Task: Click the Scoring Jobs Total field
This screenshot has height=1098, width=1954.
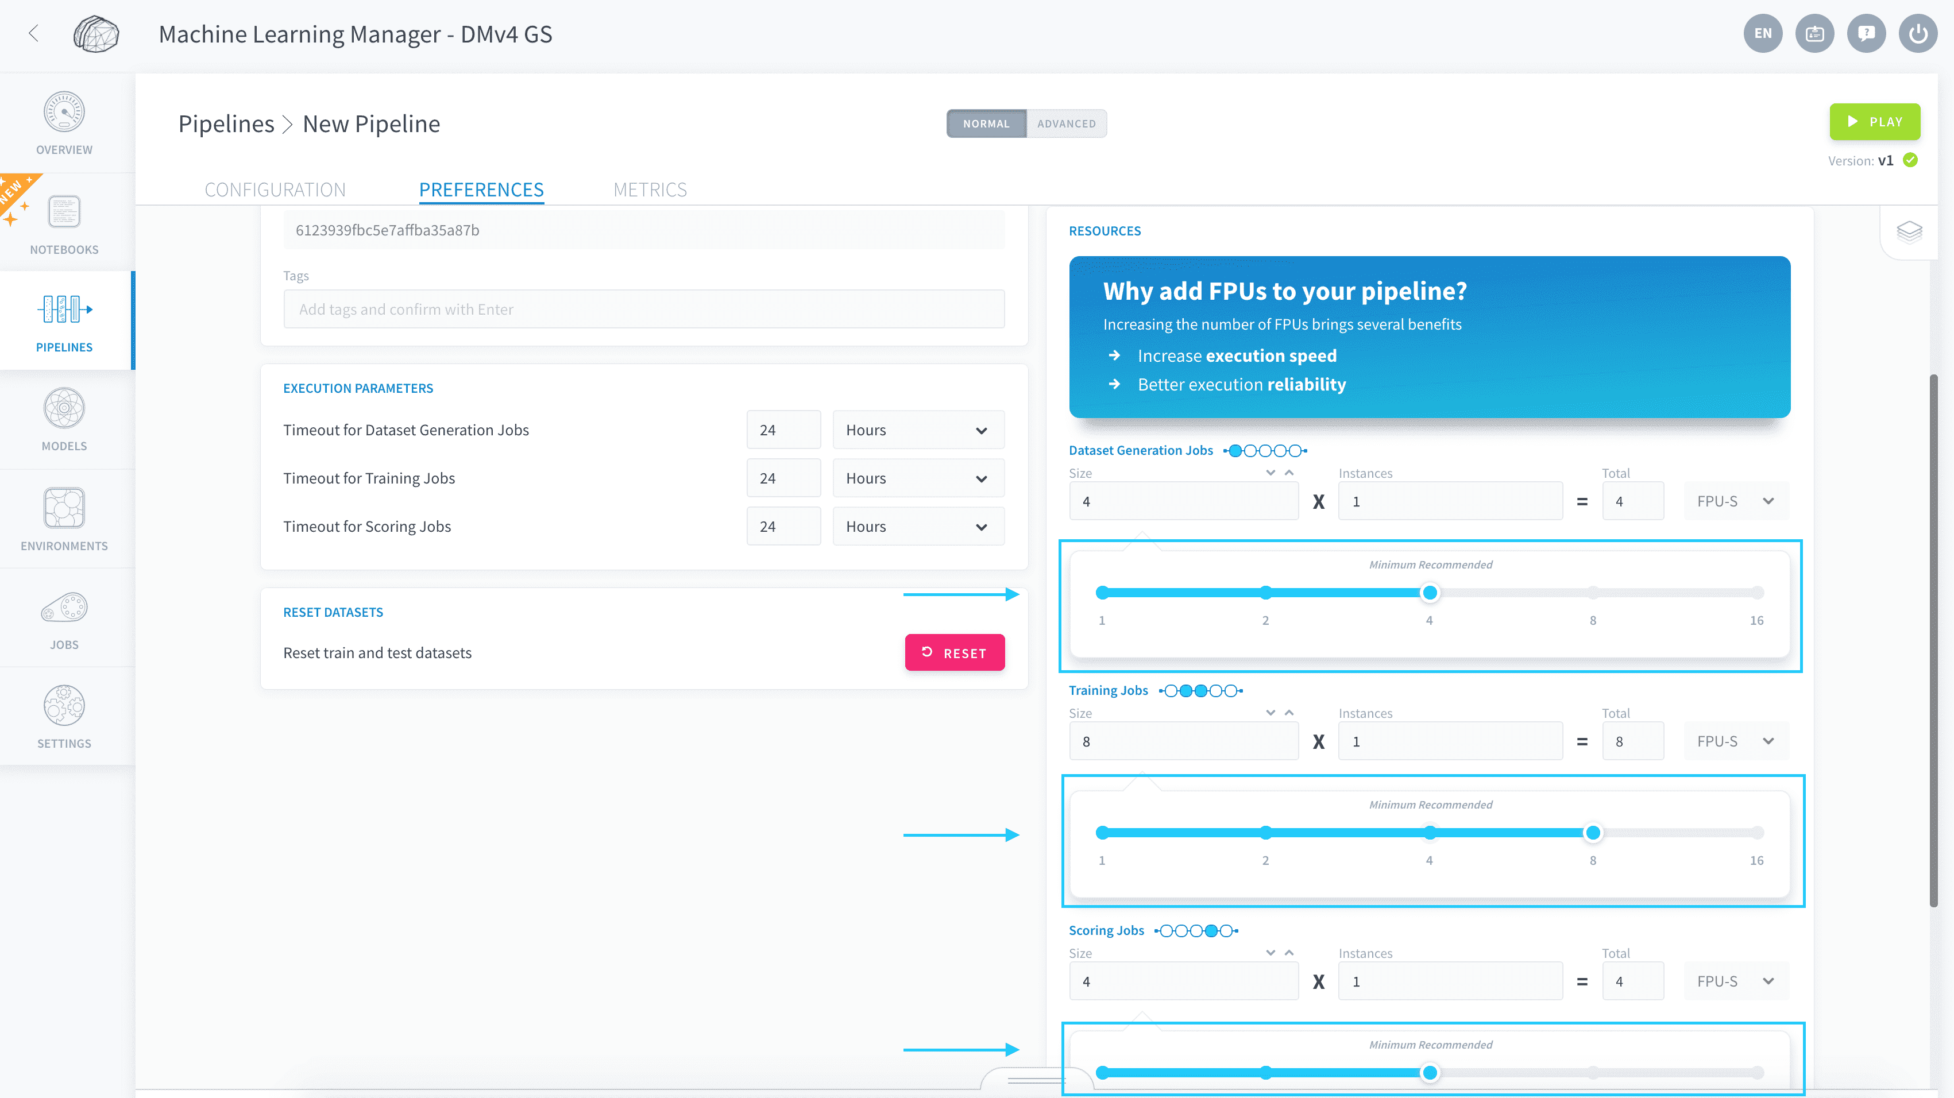Action: [1633, 981]
